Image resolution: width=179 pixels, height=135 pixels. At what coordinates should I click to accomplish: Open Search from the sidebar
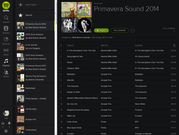pos(6,19)
